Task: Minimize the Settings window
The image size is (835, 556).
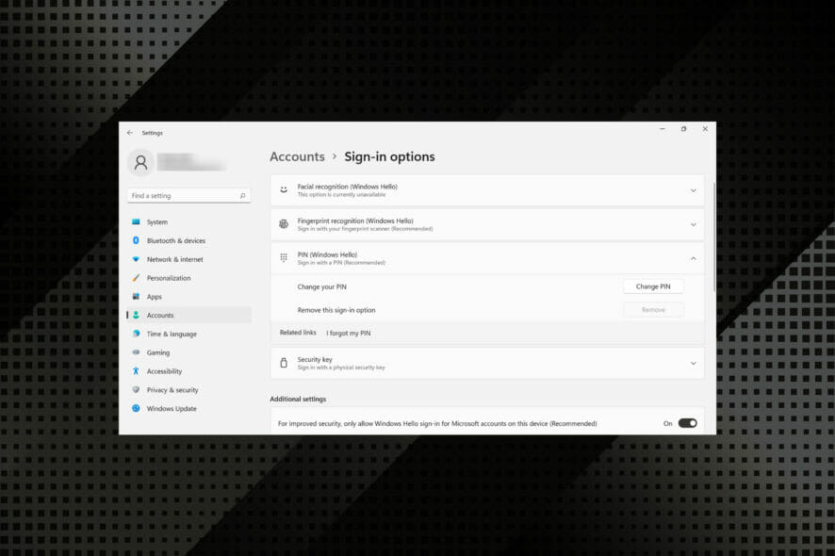Action: coord(662,129)
